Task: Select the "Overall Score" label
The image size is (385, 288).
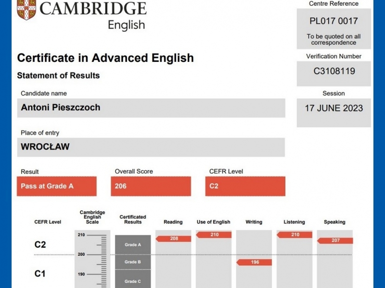Action: click(134, 171)
